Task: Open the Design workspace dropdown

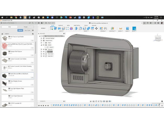Action: pos(43,28)
